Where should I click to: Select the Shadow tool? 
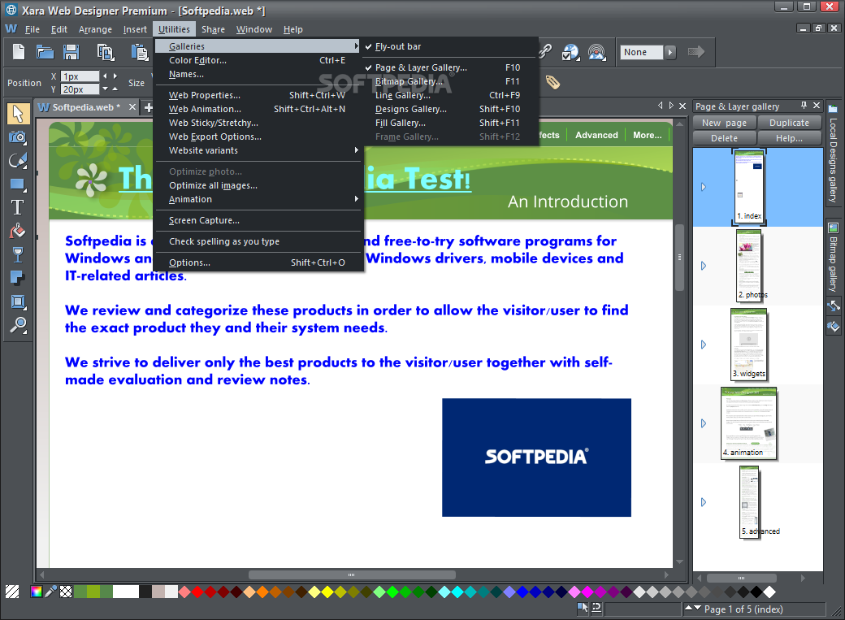coord(18,278)
